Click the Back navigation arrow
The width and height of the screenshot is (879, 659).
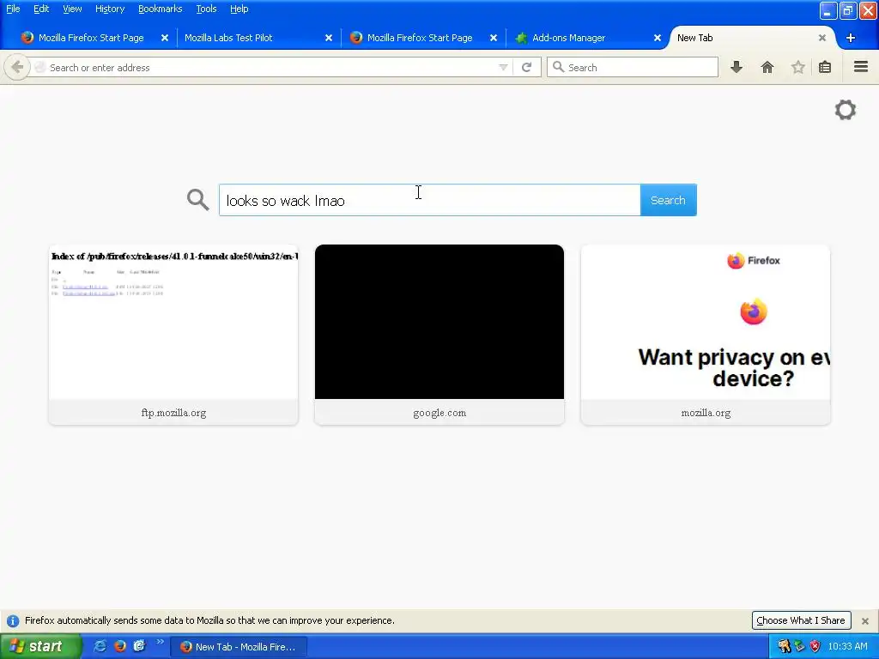(17, 67)
